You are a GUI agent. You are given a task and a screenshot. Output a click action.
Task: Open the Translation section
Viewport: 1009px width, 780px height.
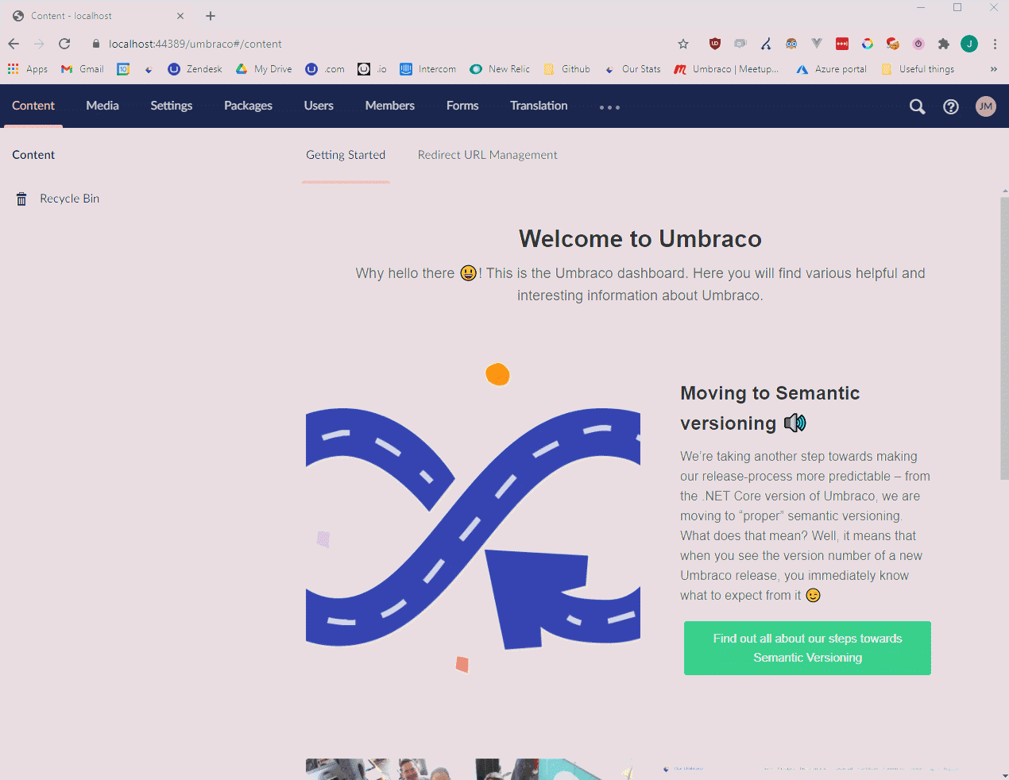(539, 106)
